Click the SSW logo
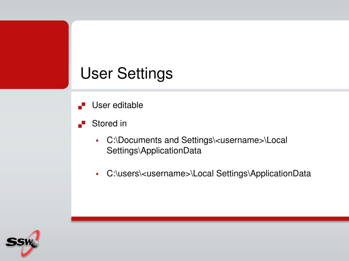This screenshot has width=349, height=261. pos(23,243)
